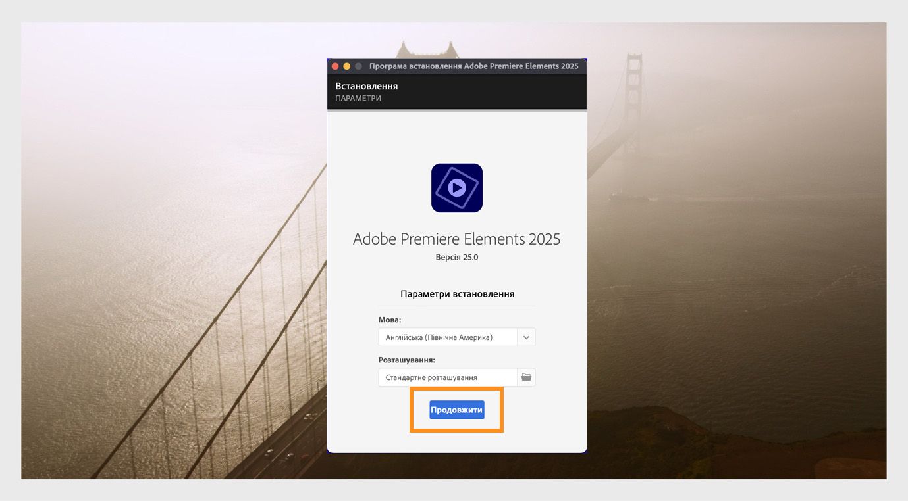The height and width of the screenshot is (501, 908).
Task: Click the Продовжити button
Action: click(457, 410)
